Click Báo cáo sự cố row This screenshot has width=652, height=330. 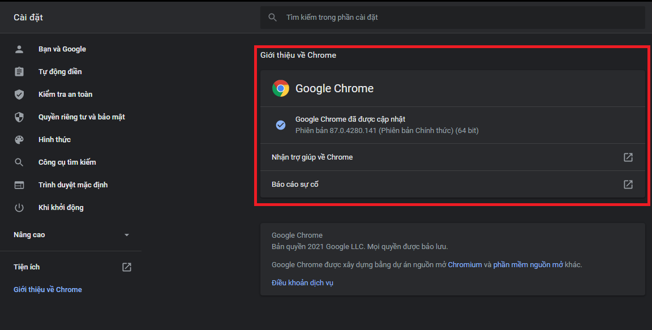click(452, 184)
